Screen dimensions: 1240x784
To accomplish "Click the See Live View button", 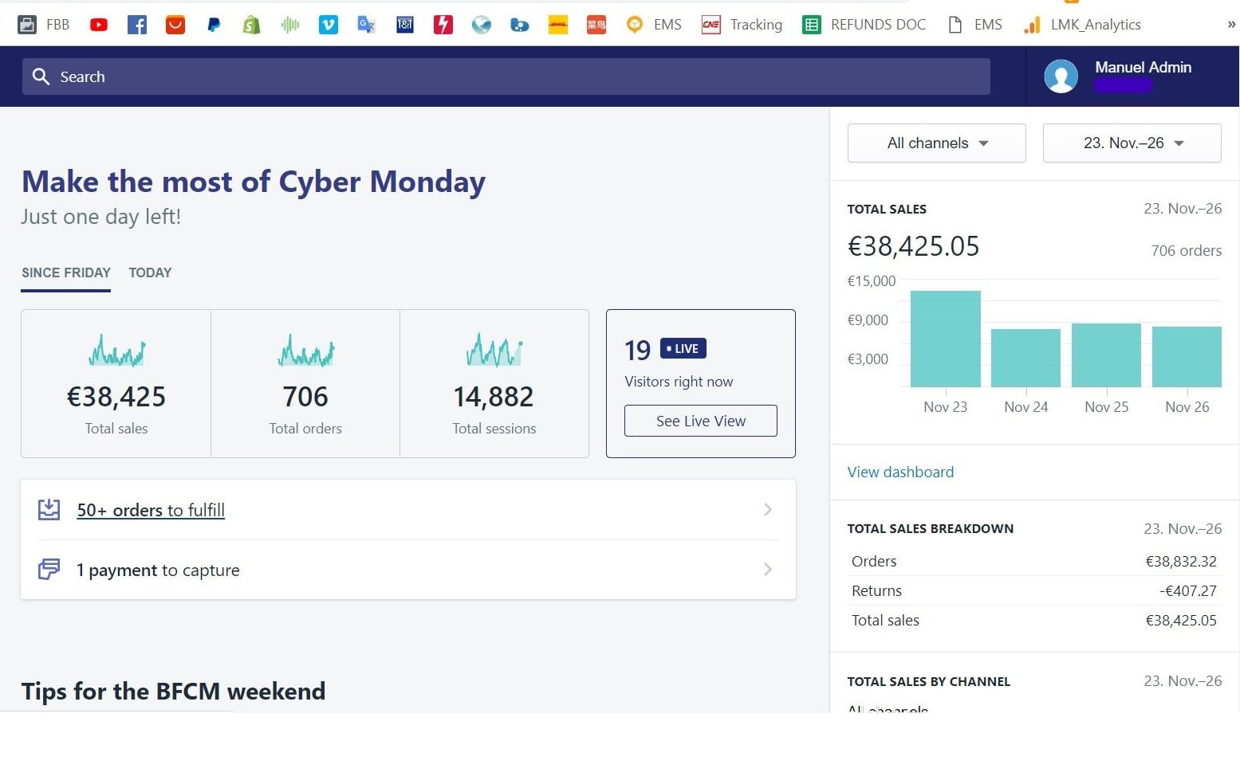I will pyautogui.click(x=700, y=421).
